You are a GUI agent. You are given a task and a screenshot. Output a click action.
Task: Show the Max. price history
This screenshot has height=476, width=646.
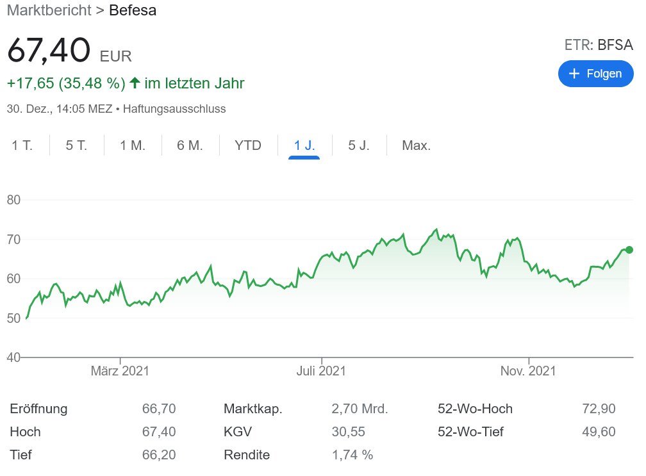tap(416, 145)
